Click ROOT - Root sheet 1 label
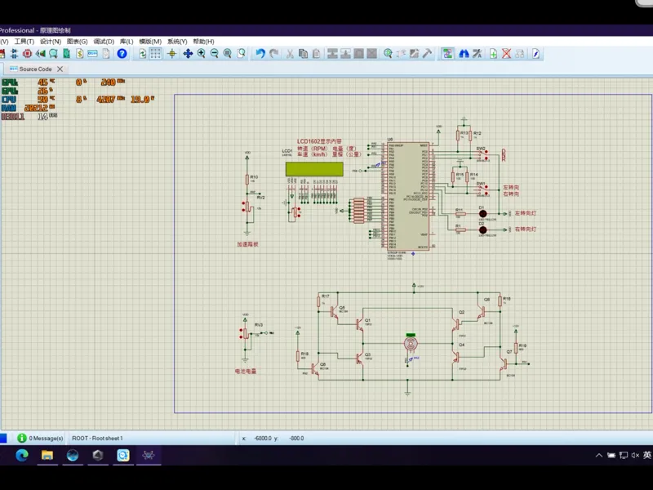Image resolution: width=653 pixels, height=490 pixels. [x=97, y=438]
